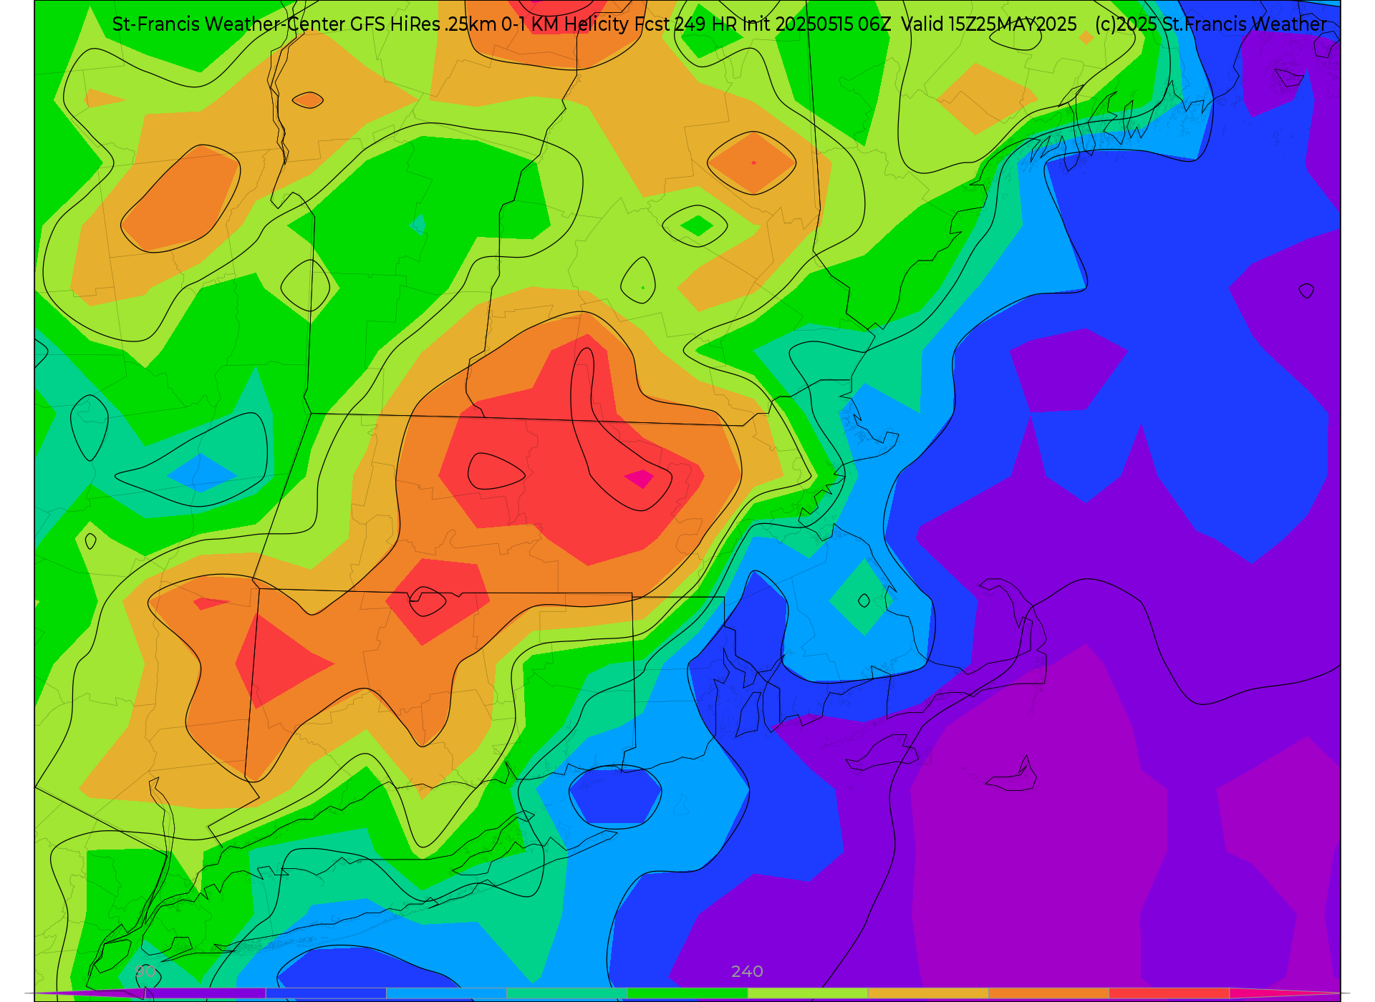This screenshot has height=1002, width=1375.
Task: Click the "(c)2025 St.Francis Weather" copyright text
Action: pyautogui.click(x=1210, y=24)
